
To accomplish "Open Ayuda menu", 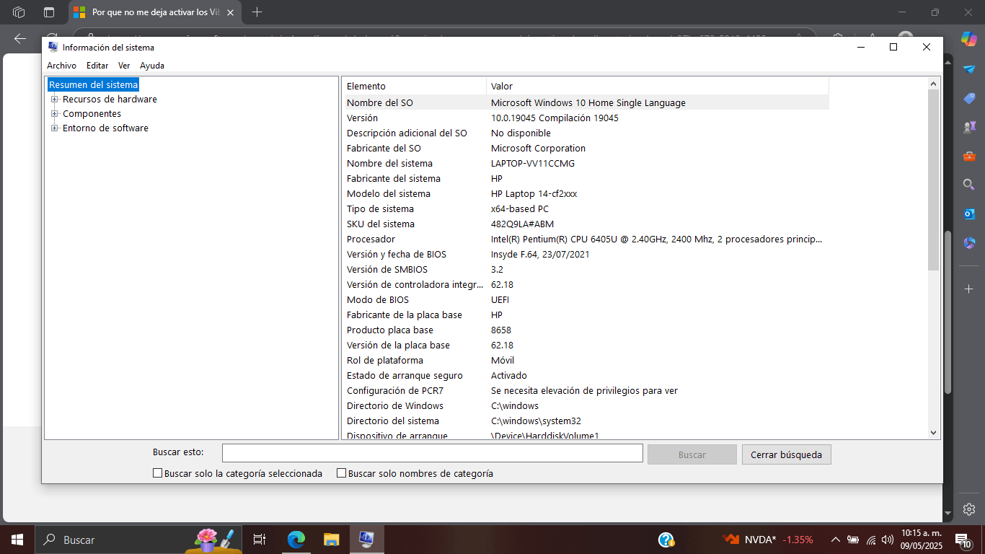I will click(x=152, y=66).
